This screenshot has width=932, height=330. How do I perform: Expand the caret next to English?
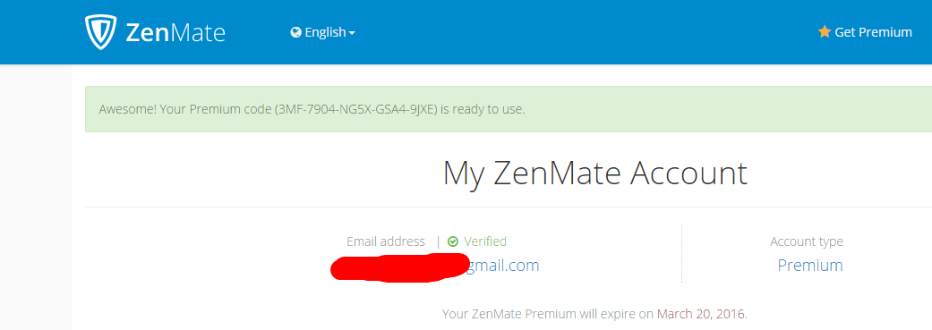352,33
